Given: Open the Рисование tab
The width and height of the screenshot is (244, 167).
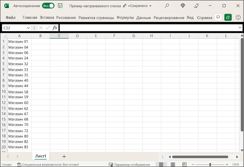Looking at the screenshot, I should (66, 18).
